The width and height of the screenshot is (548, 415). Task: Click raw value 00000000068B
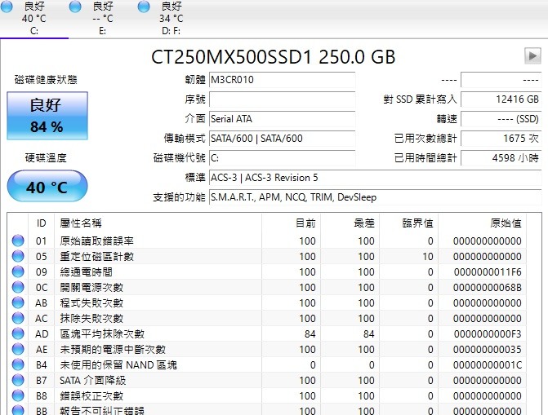coord(488,287)
